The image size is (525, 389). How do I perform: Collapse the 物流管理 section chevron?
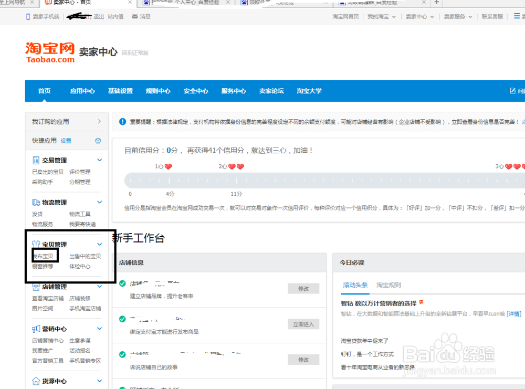pos(99,202)
